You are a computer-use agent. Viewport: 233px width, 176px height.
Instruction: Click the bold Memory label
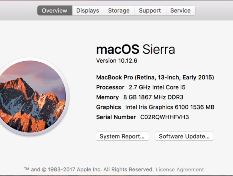point(108,97)
